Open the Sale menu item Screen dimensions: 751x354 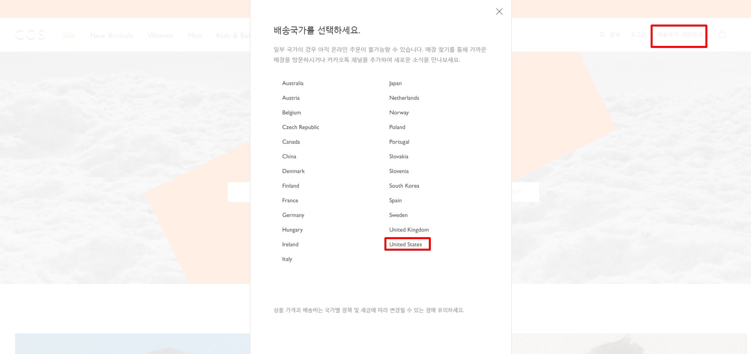(69, 36)
